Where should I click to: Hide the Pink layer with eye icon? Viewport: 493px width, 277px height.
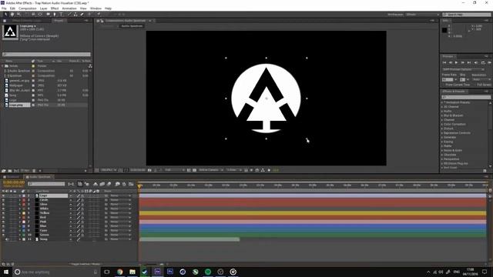click(x=3, y=222)
